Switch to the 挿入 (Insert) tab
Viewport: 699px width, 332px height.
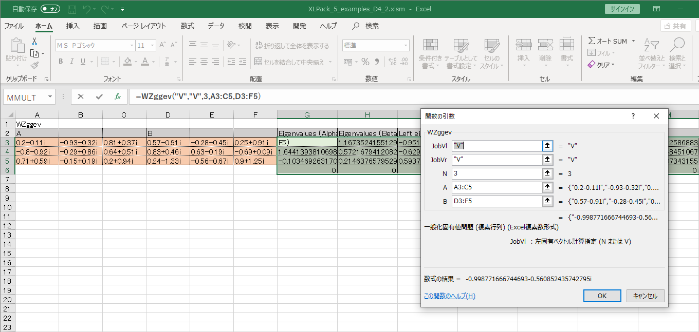click(73, 26)
